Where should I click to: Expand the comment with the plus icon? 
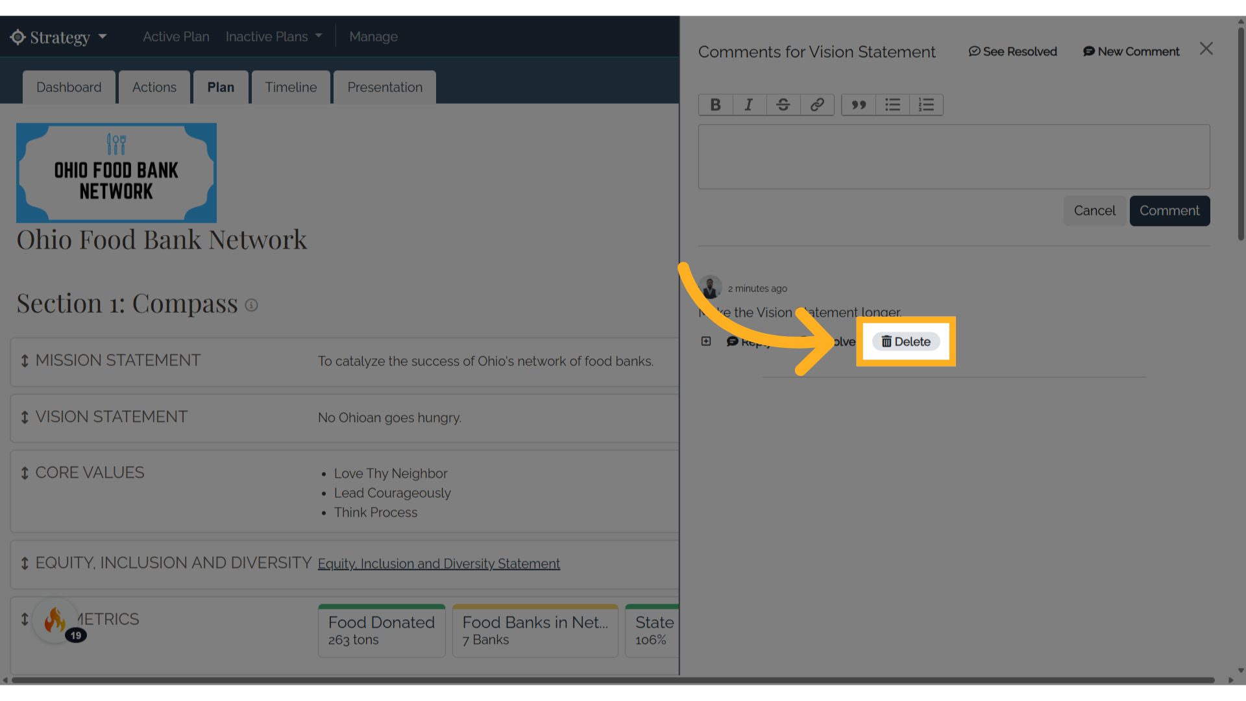706,341
